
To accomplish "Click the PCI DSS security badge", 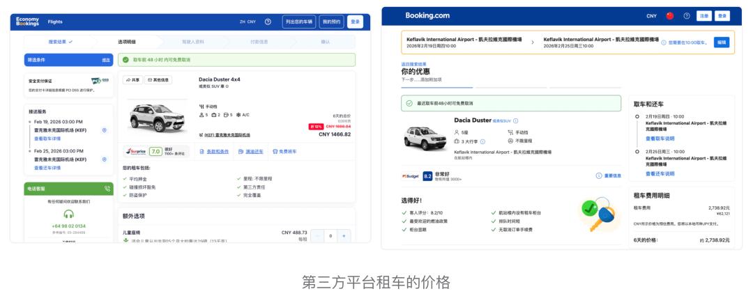I will tap(100, 81).
